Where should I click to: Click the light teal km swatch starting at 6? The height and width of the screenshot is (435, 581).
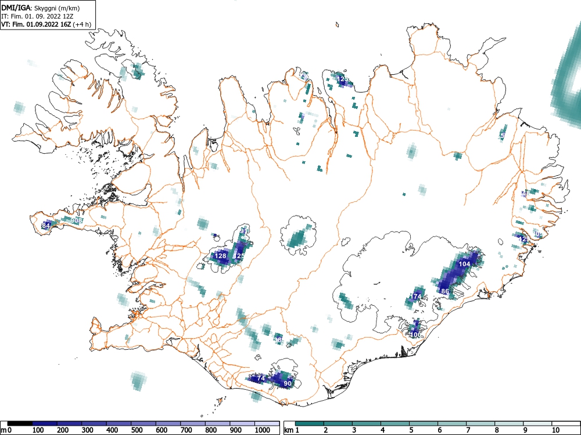[452, 423]
